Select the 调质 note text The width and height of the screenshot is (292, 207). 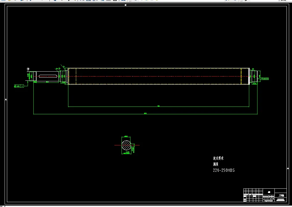point(216,164)
